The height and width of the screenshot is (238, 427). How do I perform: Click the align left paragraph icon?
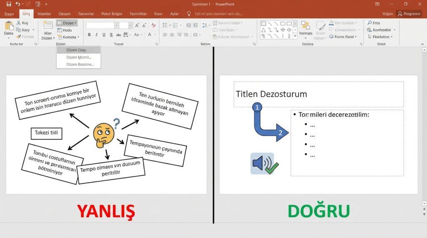click(165, 35)
